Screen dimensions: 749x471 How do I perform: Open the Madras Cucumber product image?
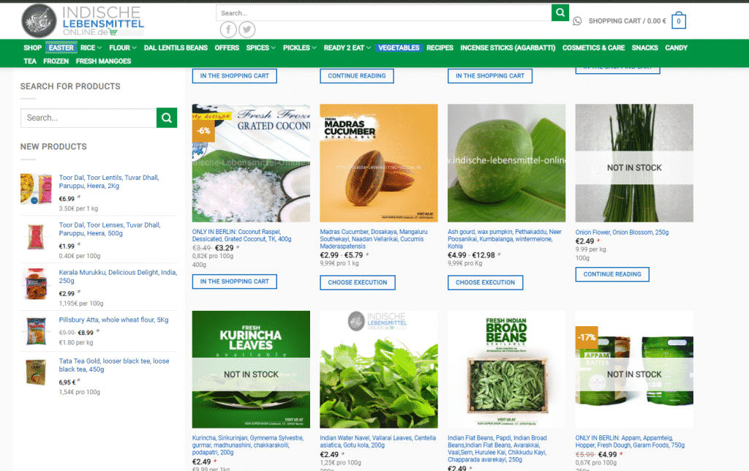[x=379, y=163]
